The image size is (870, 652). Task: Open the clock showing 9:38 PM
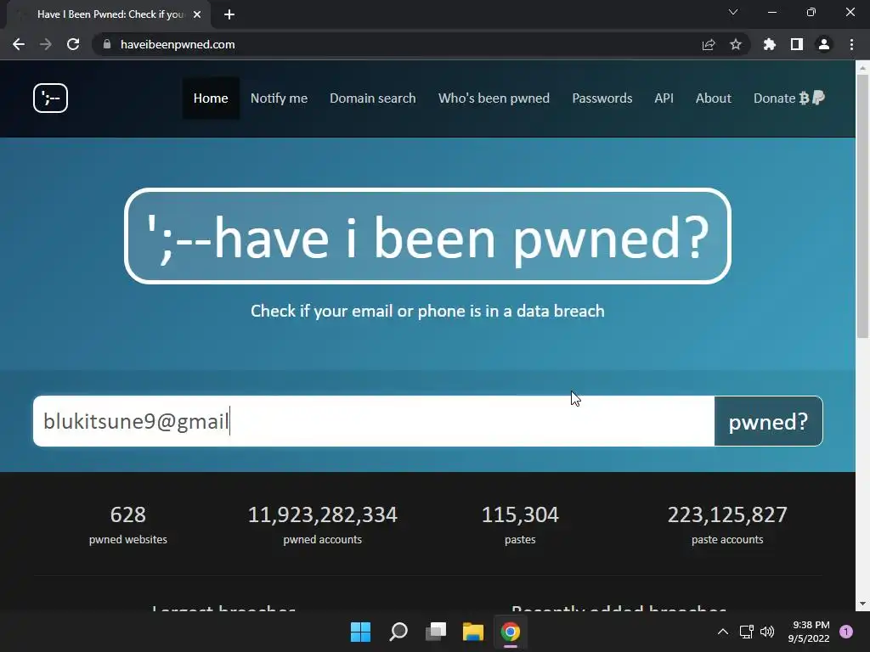pos(809,632)
